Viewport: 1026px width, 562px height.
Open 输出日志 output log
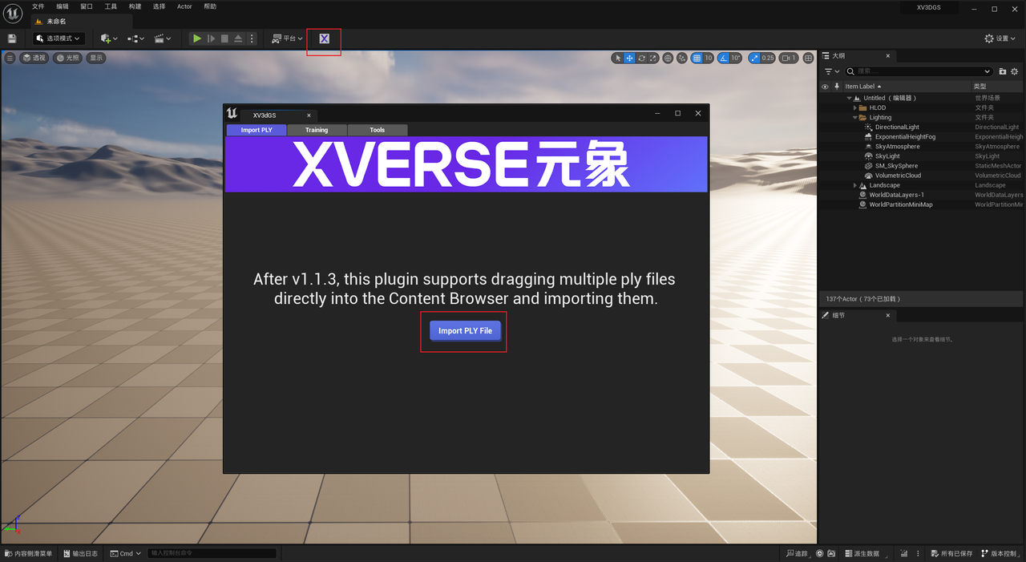[x=79, y=553]
